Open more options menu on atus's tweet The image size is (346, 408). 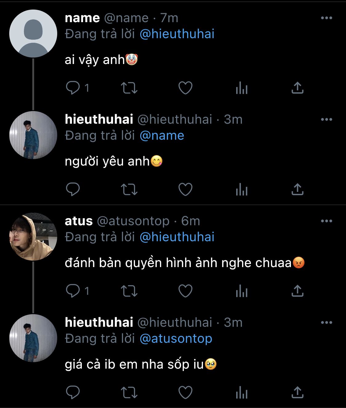coord(326,221)
